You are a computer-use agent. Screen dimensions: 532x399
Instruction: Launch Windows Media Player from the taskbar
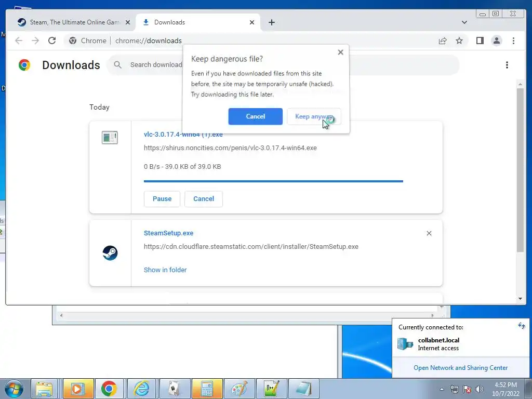tap(78, 389)
